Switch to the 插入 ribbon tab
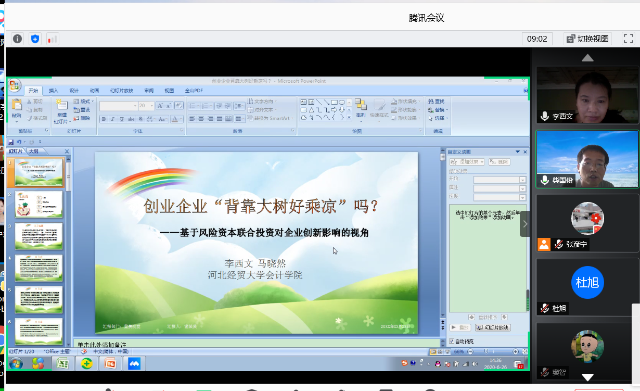 [54, 91]
